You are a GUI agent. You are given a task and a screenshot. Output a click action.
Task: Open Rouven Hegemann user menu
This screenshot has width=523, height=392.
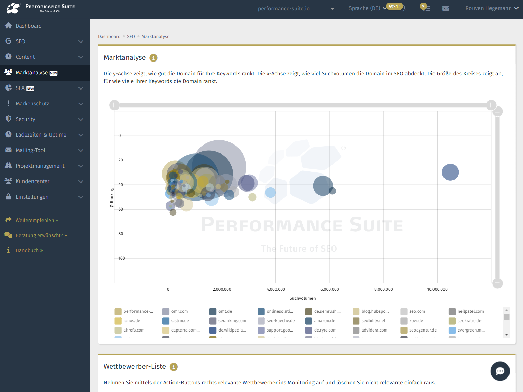click(492, 8)
